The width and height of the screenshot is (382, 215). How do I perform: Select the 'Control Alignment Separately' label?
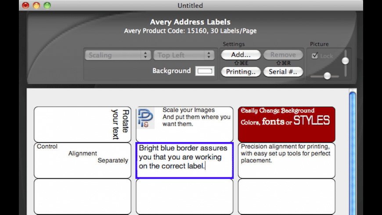[x=83, y=161]
